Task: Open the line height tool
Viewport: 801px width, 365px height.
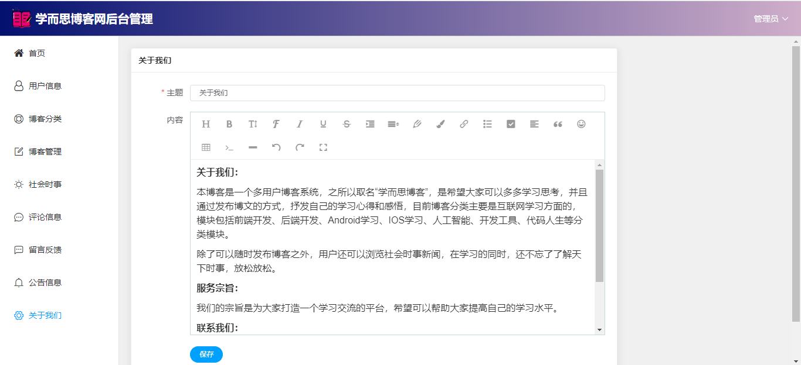Action: tap(393, 124)
